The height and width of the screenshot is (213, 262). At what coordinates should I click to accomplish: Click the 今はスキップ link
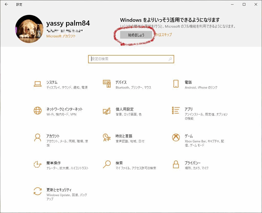tap(164, 35)
